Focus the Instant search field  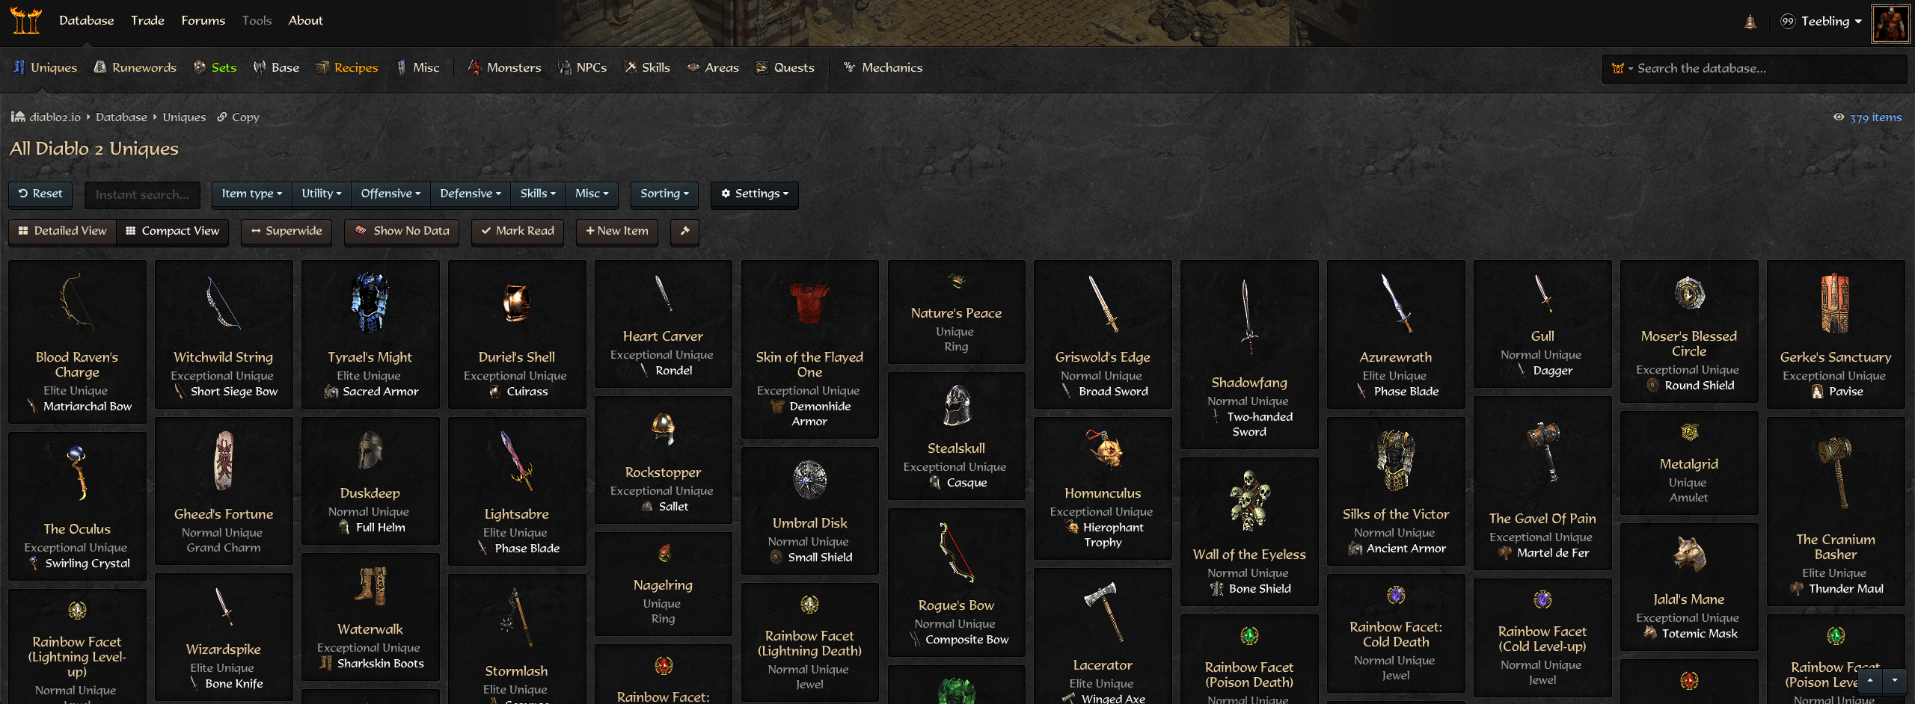point(142,195)
